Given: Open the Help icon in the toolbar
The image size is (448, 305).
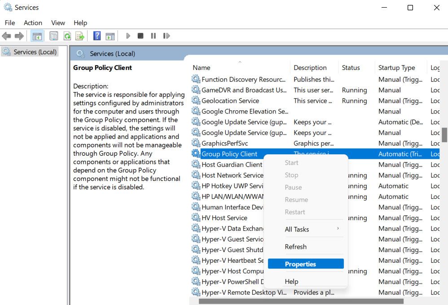Looking at the screenshot, I should click(97, 35).
